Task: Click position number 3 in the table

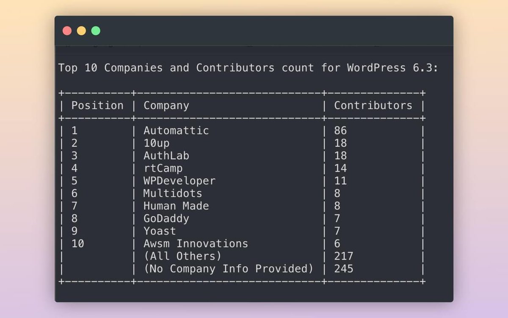Action: click(75, 156)
